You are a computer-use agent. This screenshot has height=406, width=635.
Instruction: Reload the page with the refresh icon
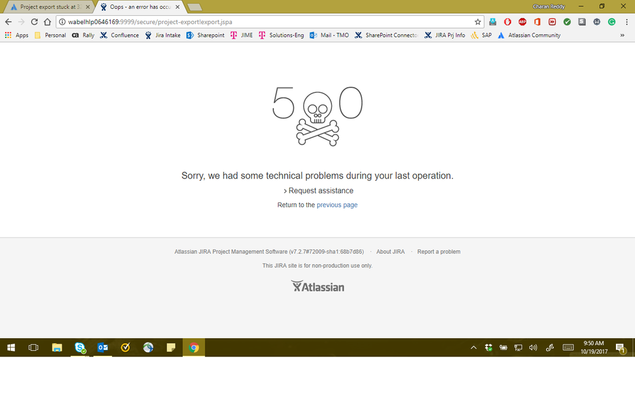point(34,22)
